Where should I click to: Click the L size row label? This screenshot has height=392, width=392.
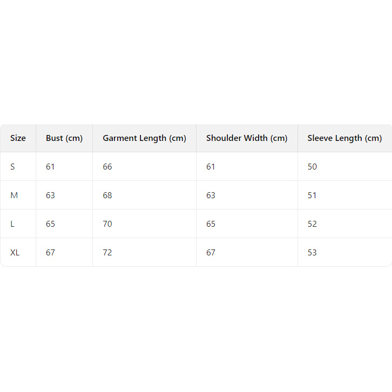[x=12, y=224]
